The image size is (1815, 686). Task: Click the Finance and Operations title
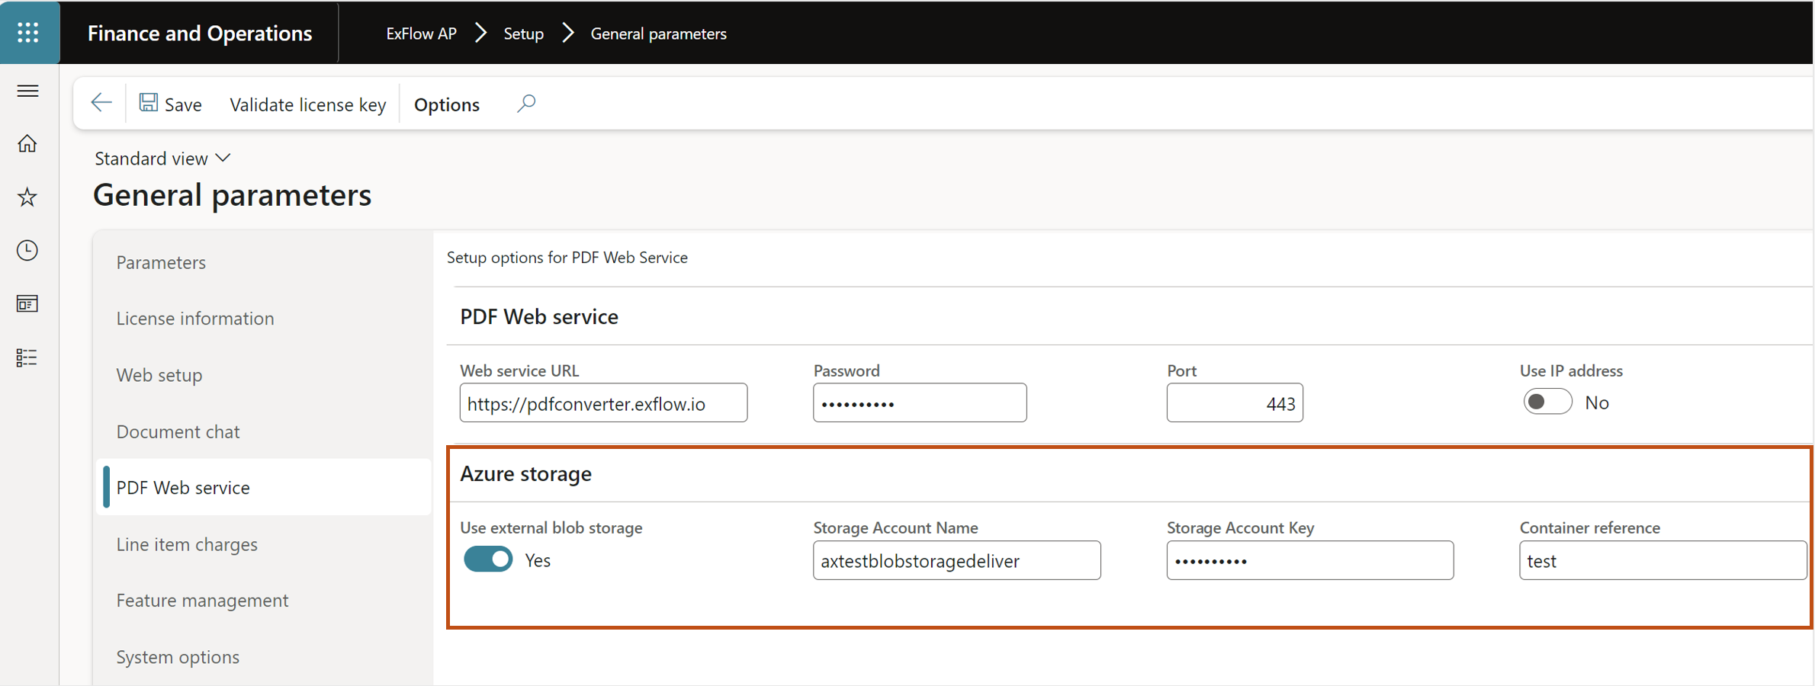click(200, 33)
